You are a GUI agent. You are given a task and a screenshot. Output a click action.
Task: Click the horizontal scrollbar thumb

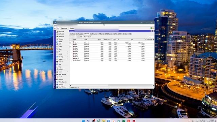[90, 85]
